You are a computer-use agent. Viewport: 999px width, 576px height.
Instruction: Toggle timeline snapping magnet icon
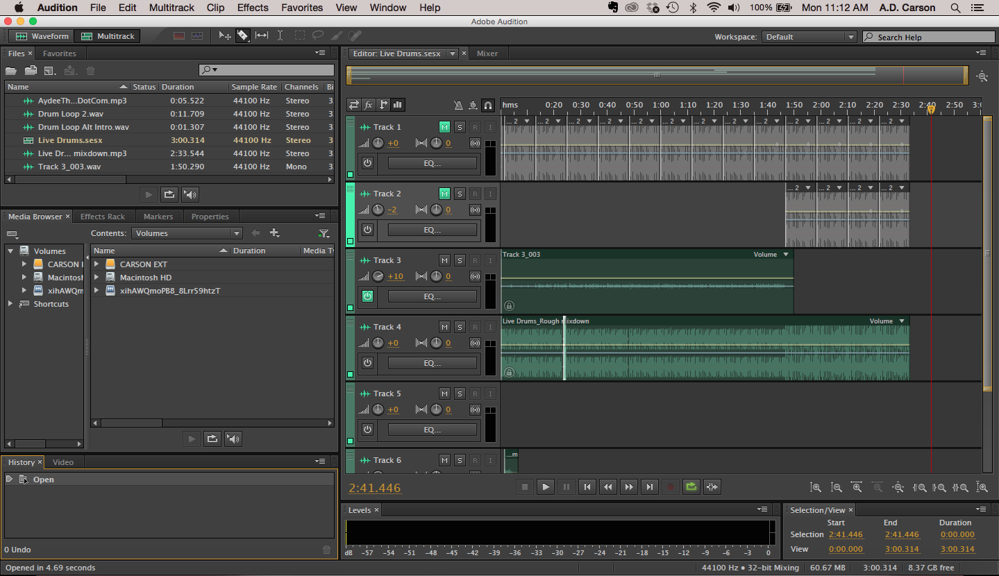pyautogui.click(x=488, y=105)
